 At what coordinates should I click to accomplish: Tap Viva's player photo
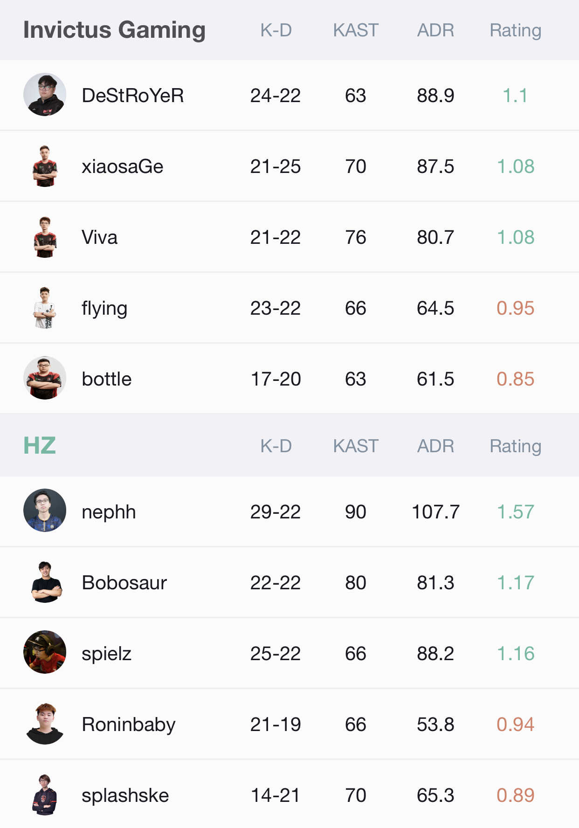pyautogui.click(x=45, y=237)
